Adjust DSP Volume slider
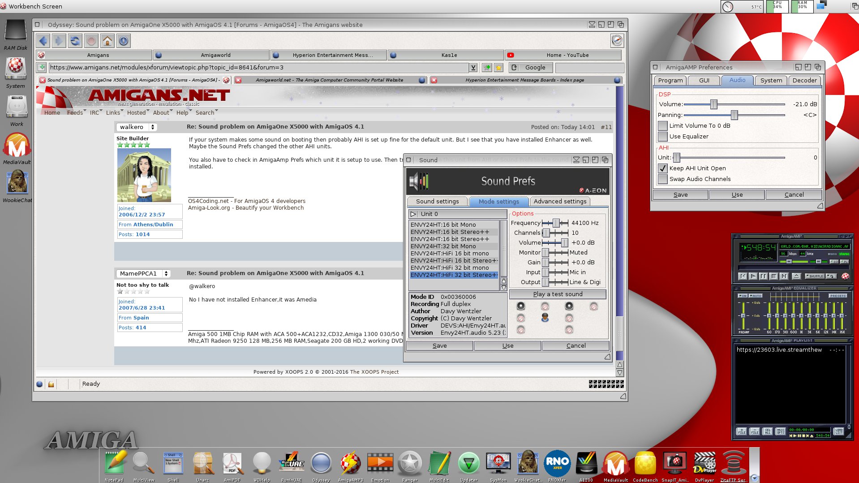Screen dimensions: 859x483 [734, 104]
